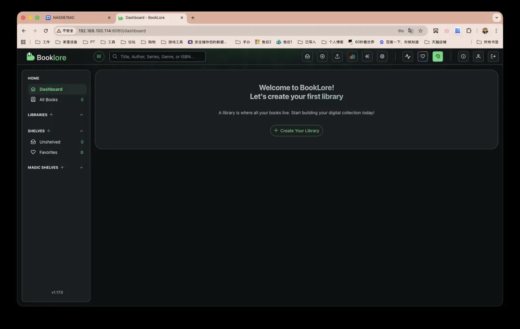Collapse the Magic Shelves section chevron
Image resolution: width=520 pixels, height=329 pixels.
tap(81, 168)
